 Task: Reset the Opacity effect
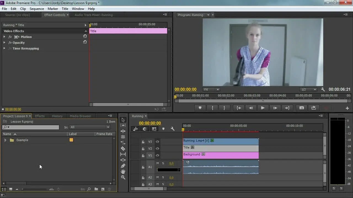coord(85,42)
